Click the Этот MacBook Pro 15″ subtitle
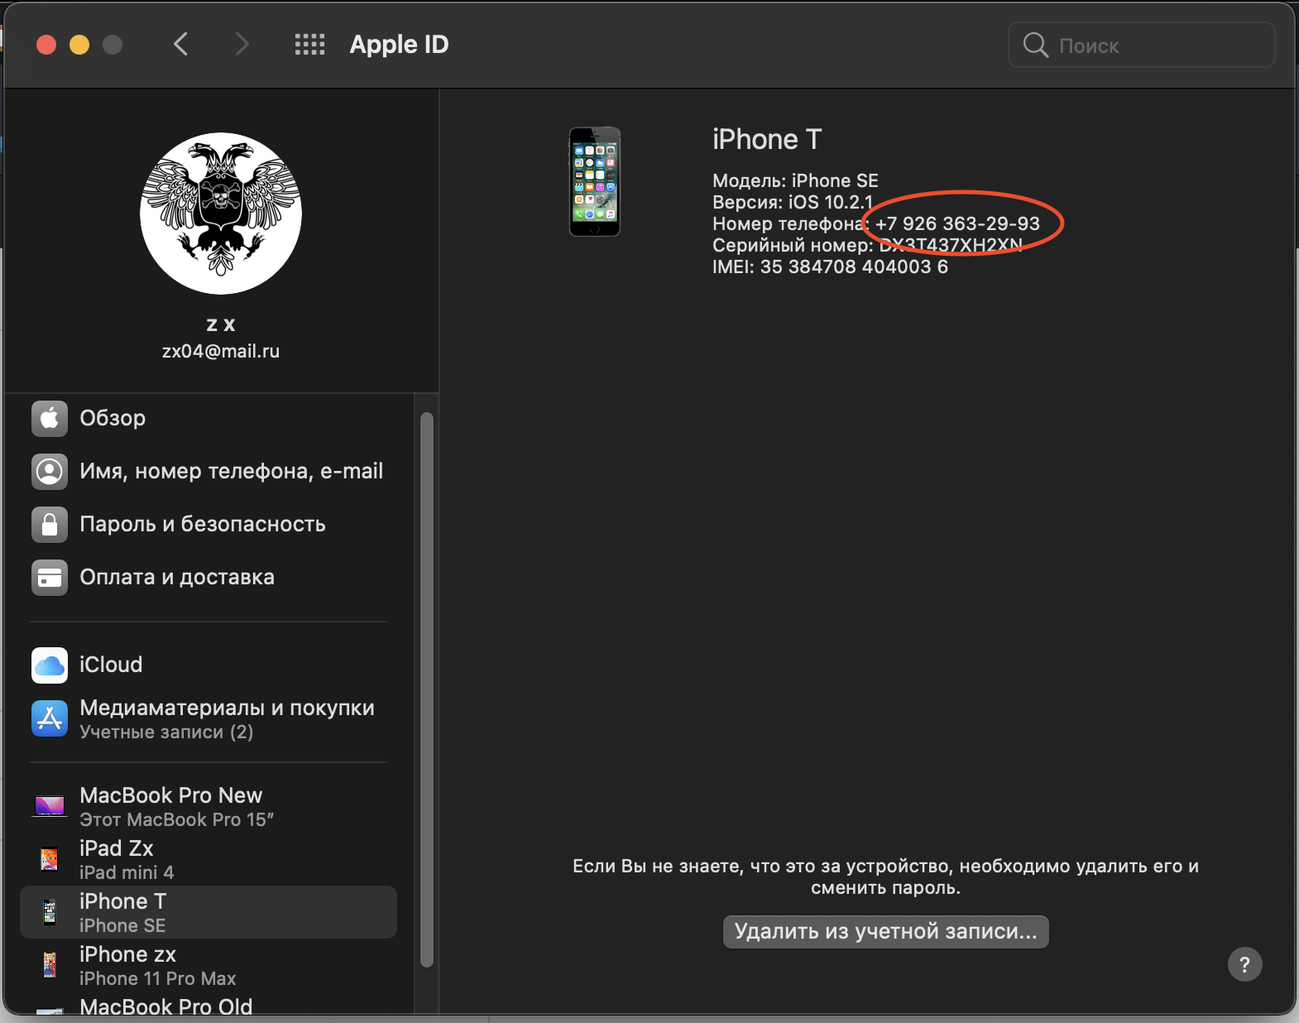The height and width of the screenshot is (1023, 1299). pyautogui.click(x=176, y=819)
